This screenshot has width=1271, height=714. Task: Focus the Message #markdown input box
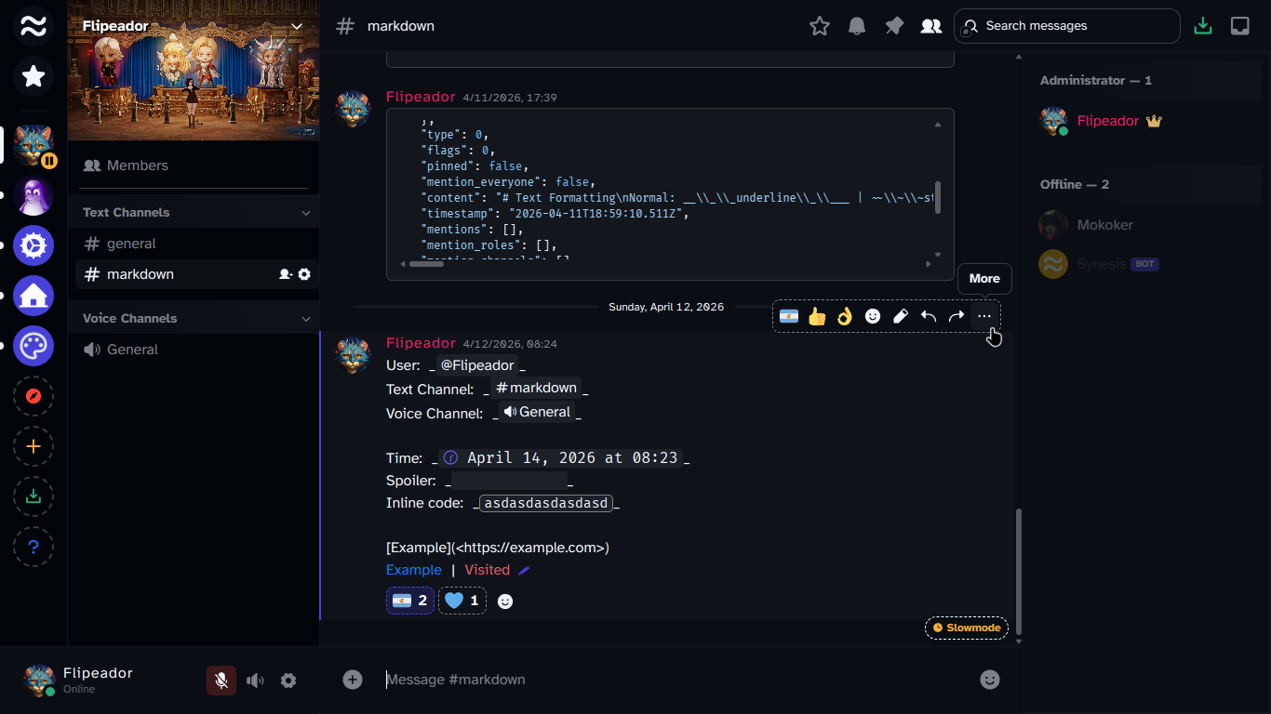pos(679,680)
